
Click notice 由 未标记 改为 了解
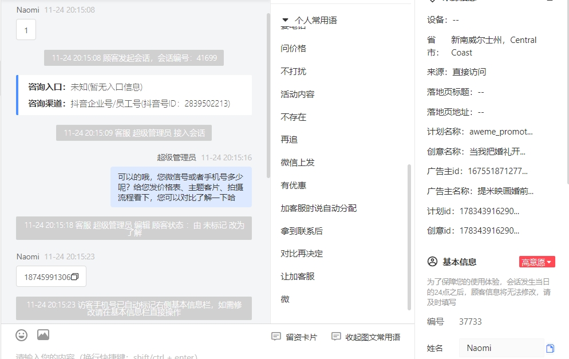tap(134, 228)
